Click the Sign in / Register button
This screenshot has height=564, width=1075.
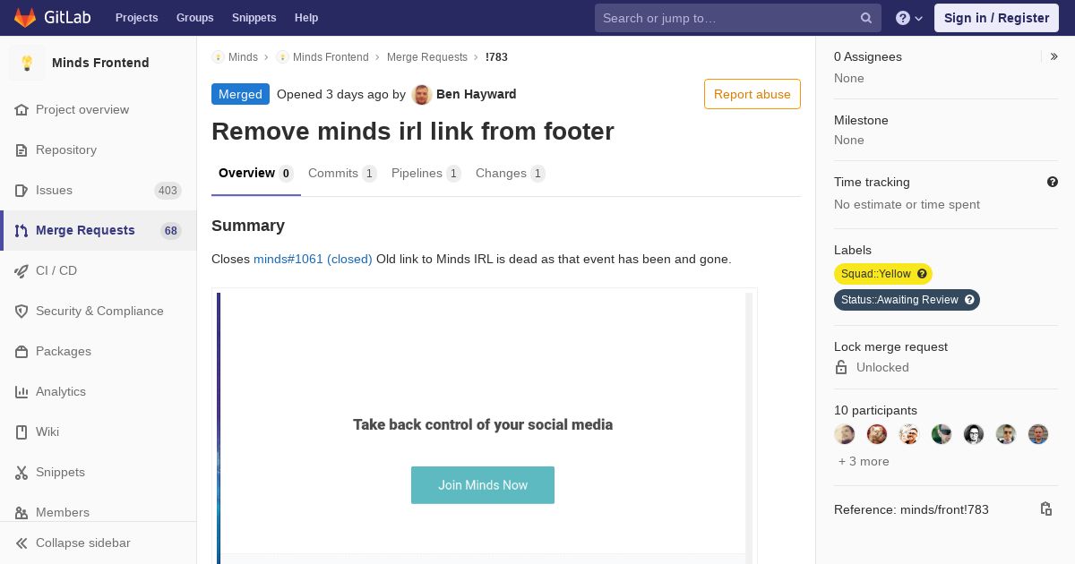coord(996,18)
